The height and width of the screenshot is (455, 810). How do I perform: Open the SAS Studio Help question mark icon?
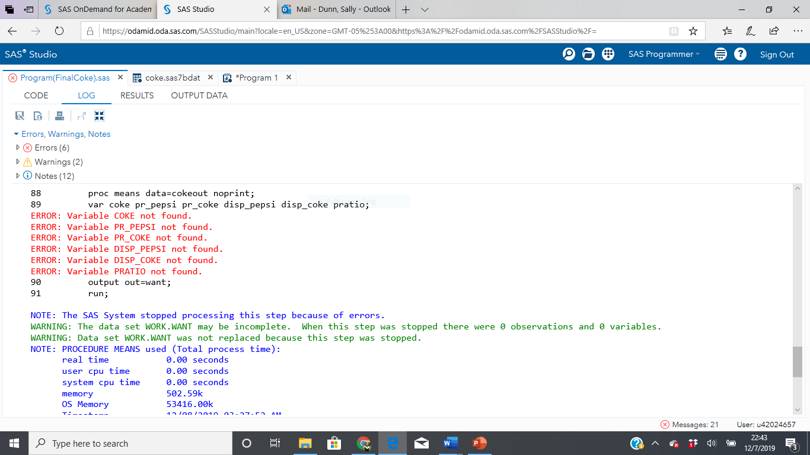pyautogui.click(x=740, y=54)
